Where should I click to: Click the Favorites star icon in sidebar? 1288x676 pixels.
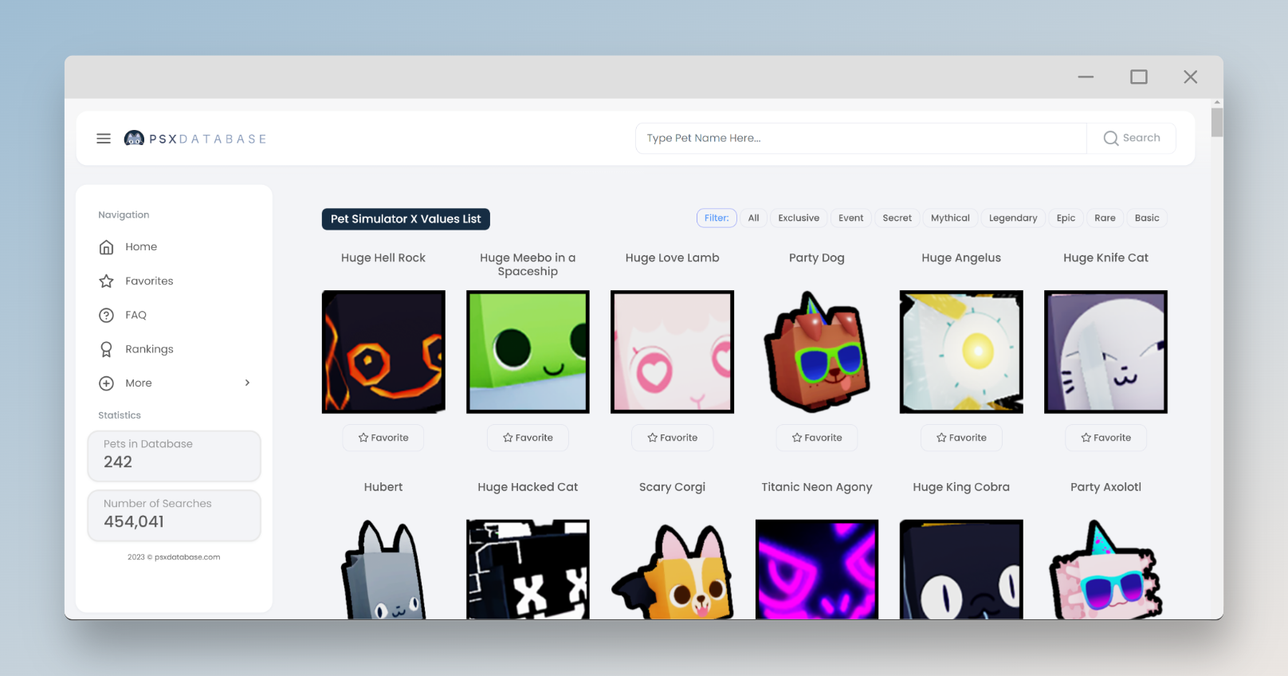106,281
